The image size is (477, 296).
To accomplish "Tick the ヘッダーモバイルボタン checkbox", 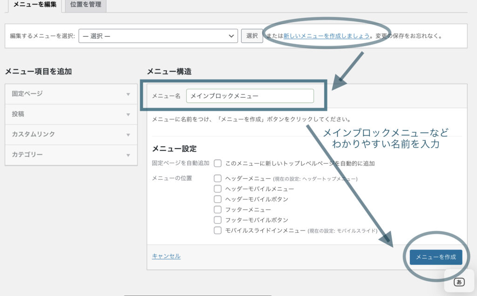I will coord(218,199).
